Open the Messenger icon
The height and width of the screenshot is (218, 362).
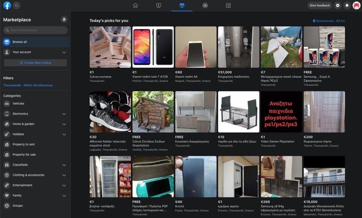point(338,5)
